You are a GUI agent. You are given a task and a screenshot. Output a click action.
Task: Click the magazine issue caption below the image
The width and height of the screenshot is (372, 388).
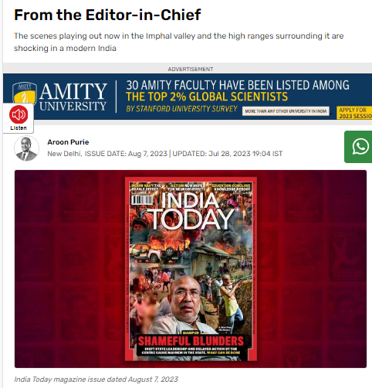pos(96,379)
